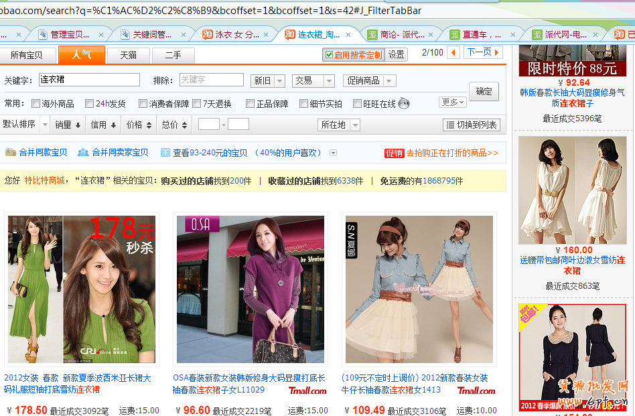
Task: Open the 默认排序 dropdown arrow
Action: [x=45, y=125]
